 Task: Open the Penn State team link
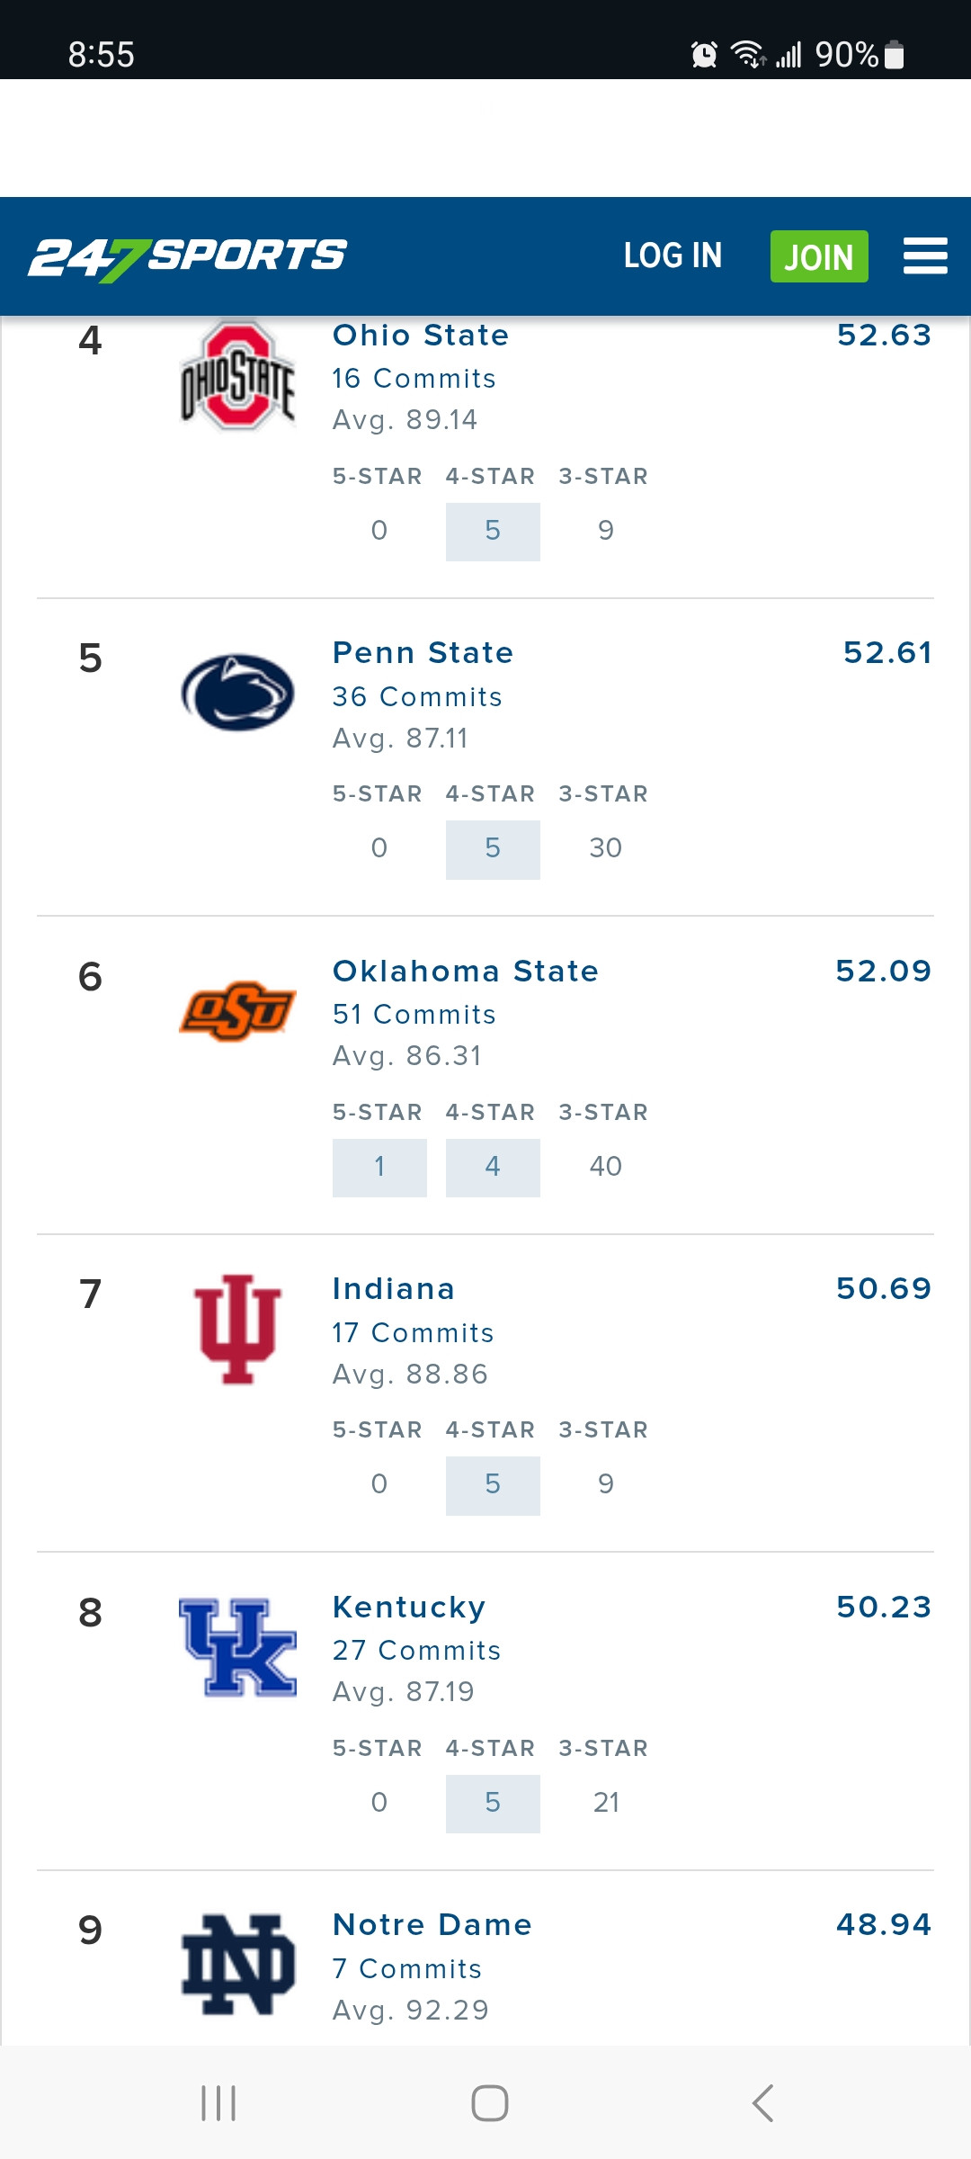(423, 653)
